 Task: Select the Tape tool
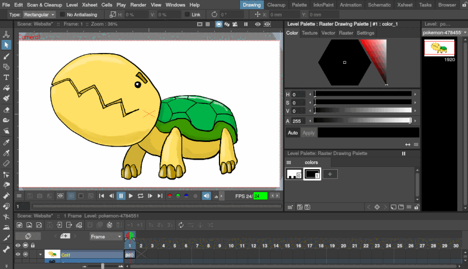(6, 120)
